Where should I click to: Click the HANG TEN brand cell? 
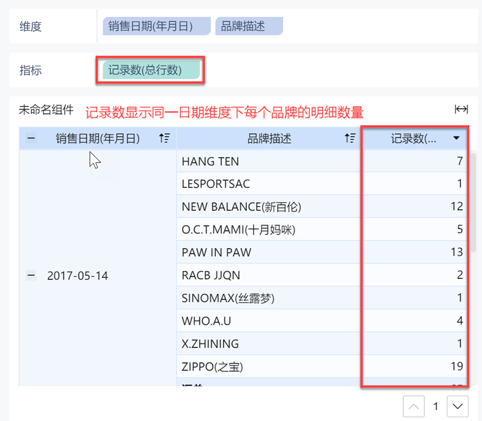(x=269, y=161)
